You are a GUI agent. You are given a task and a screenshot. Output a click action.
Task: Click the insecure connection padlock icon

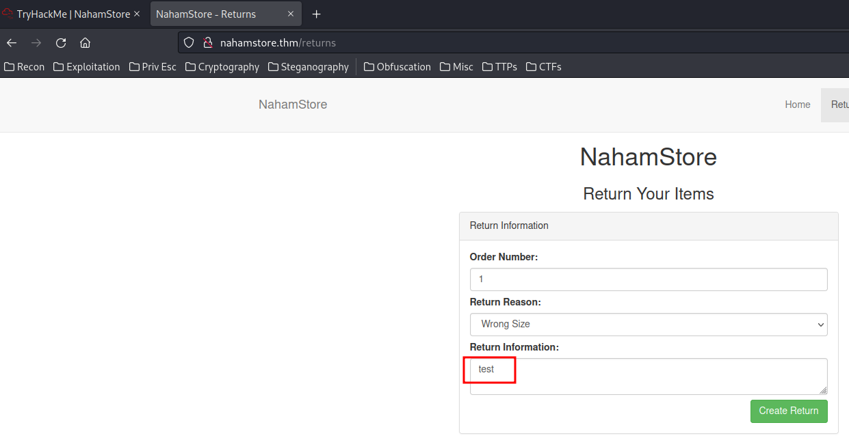[209, 42]
